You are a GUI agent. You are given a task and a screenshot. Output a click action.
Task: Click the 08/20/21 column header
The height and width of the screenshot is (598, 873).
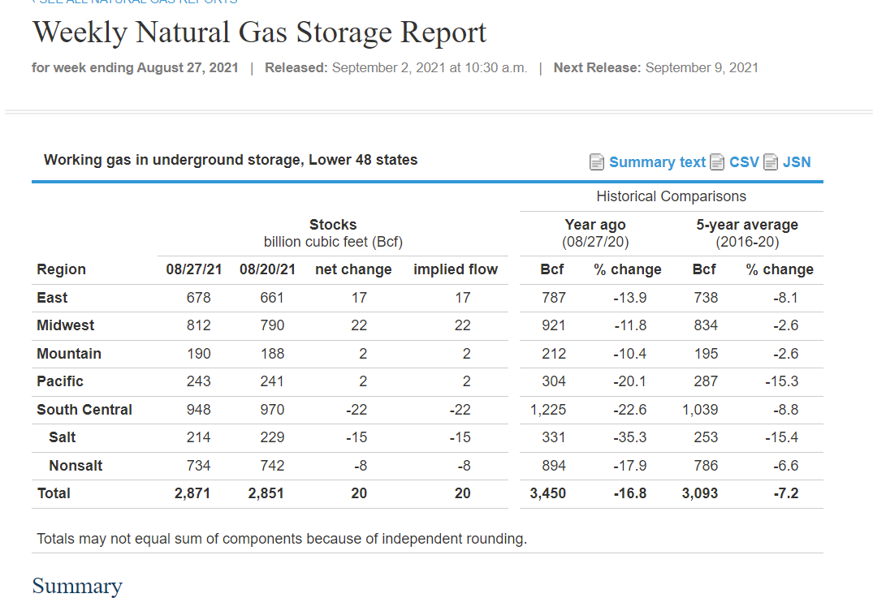(x=267, y=270)
